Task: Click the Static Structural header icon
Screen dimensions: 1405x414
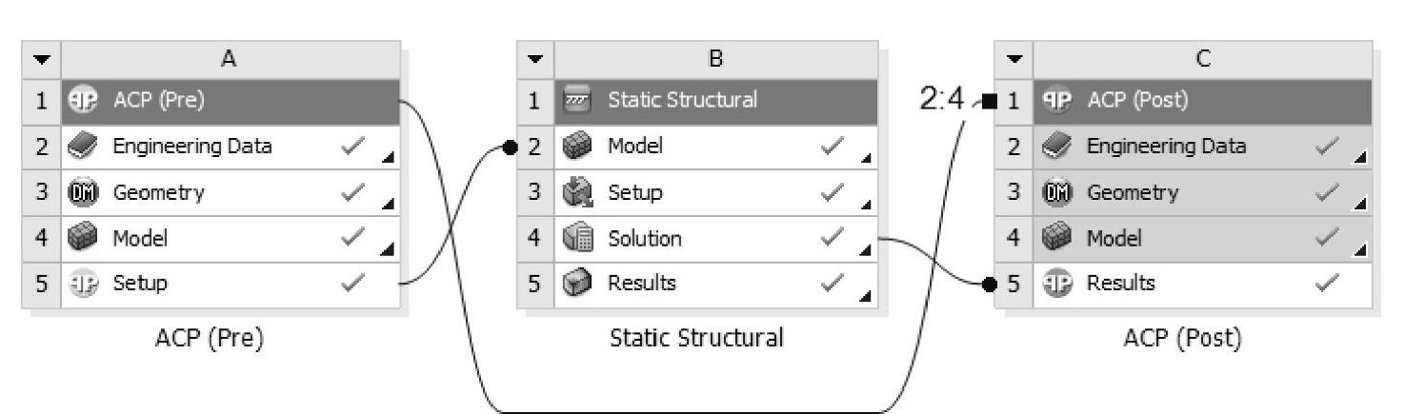Action: (x=574, y=101)
